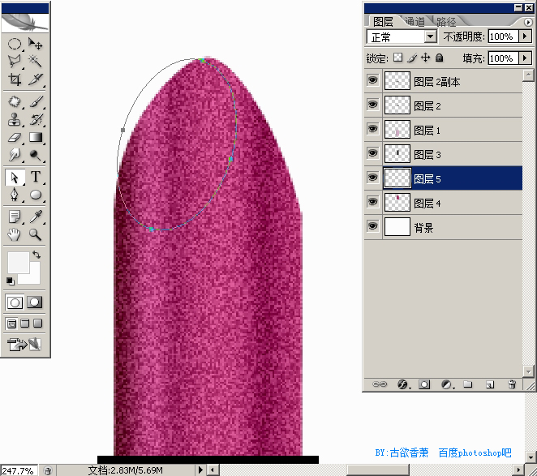
Task: Enable lock transparent pixels option
Action: (x=398, y=58)
